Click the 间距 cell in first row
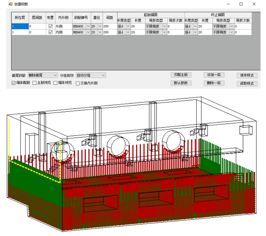The height and width of the screenshot is (236, 266). point(110,26)
